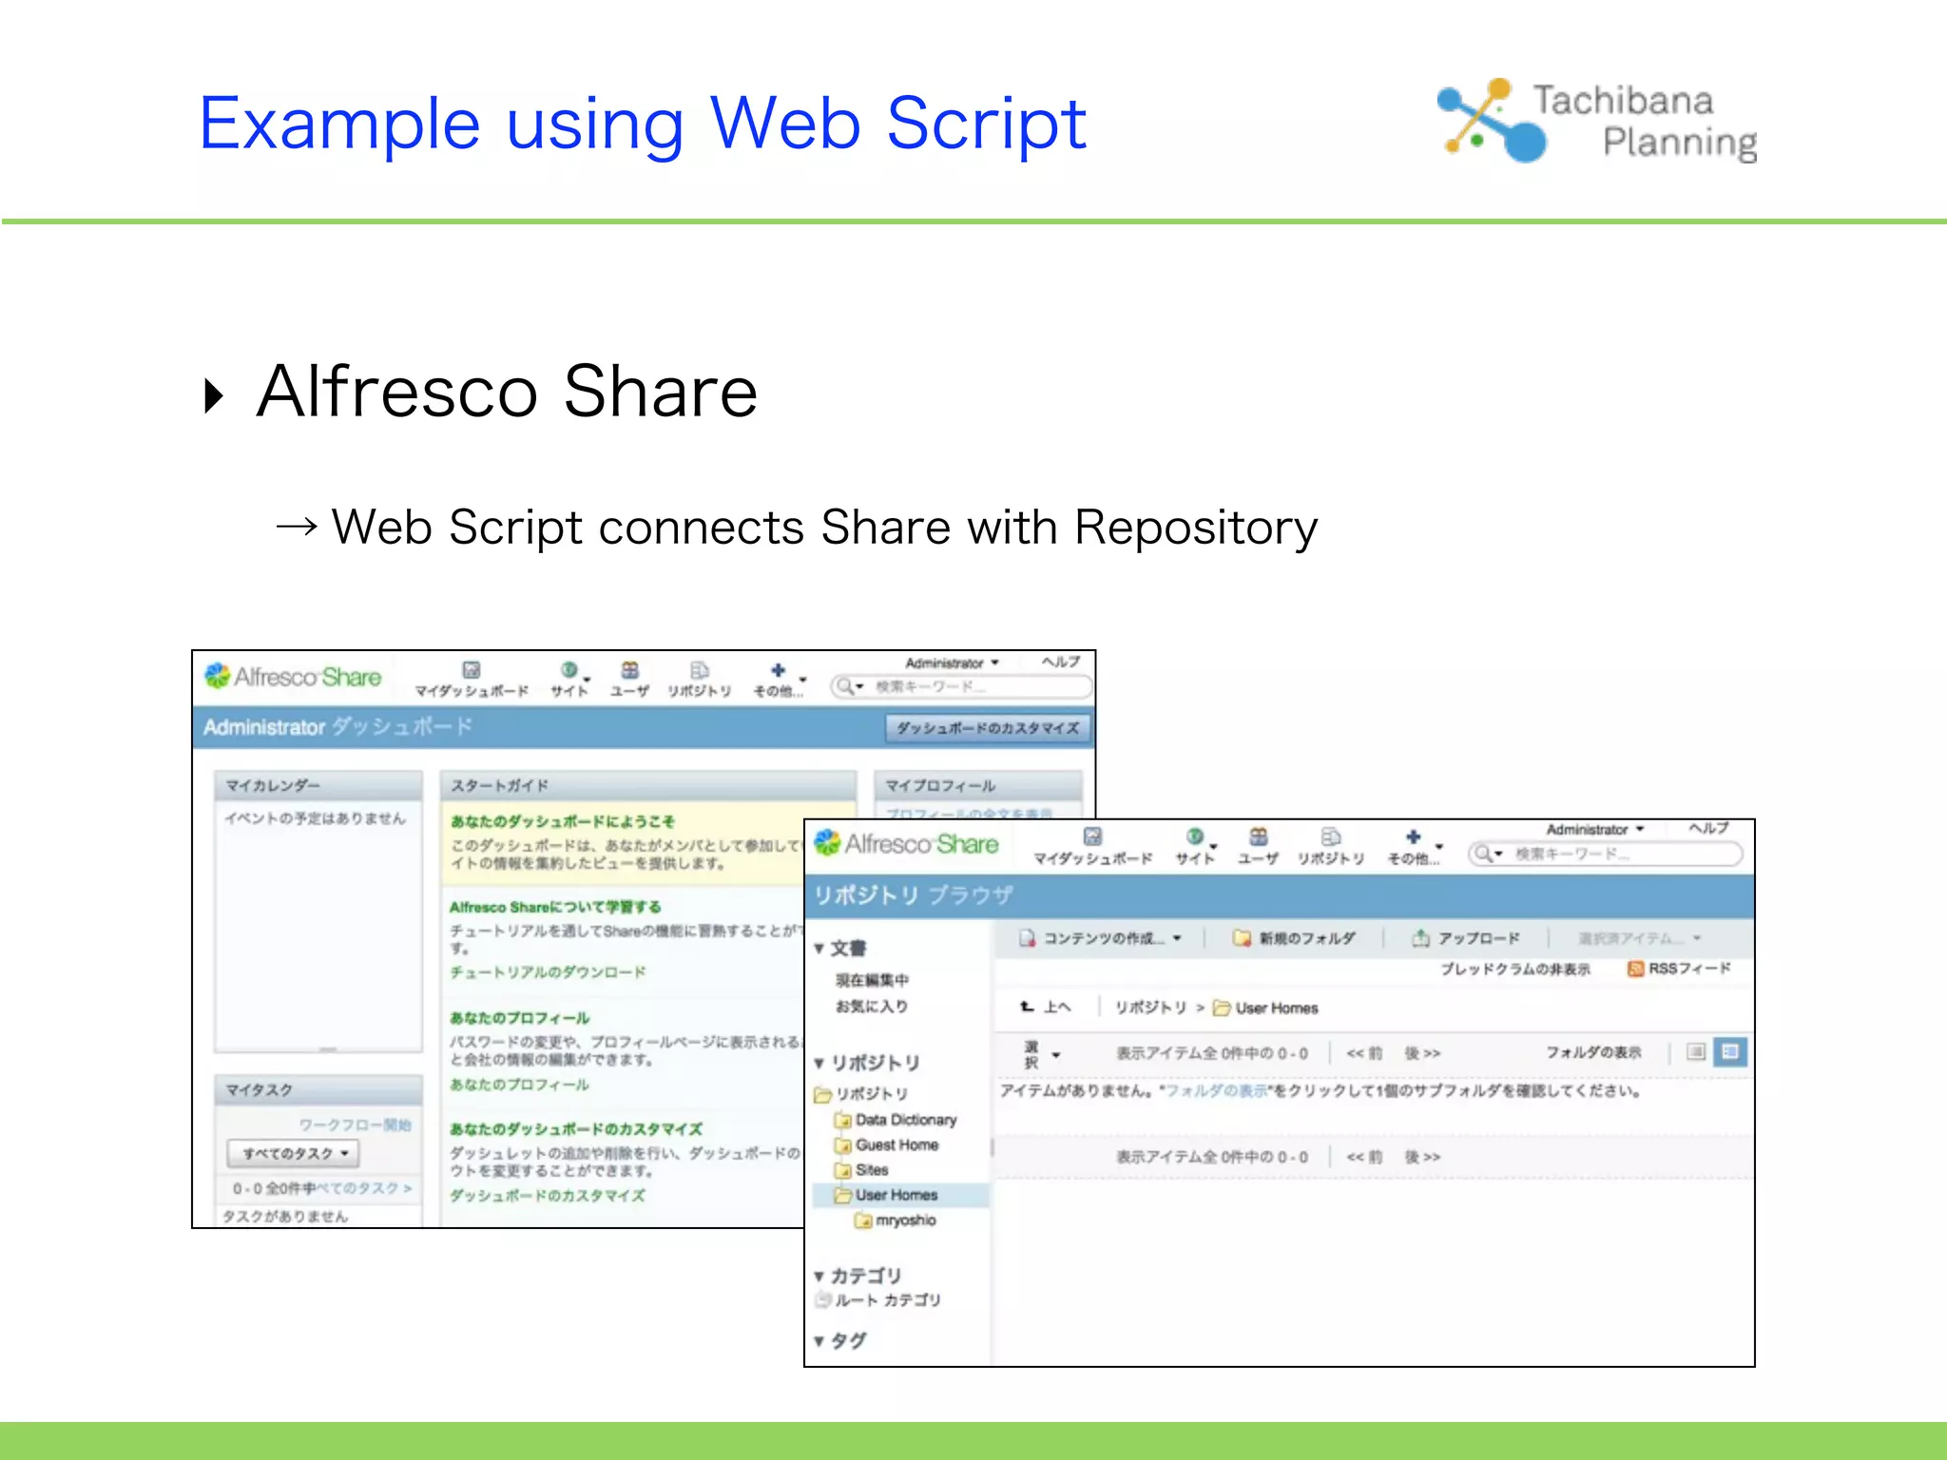Toggle Show Folders (フォルダの表示) in toolbar
Viewport: 1947px width, 1460px height.
(x=1592, y=1052)
